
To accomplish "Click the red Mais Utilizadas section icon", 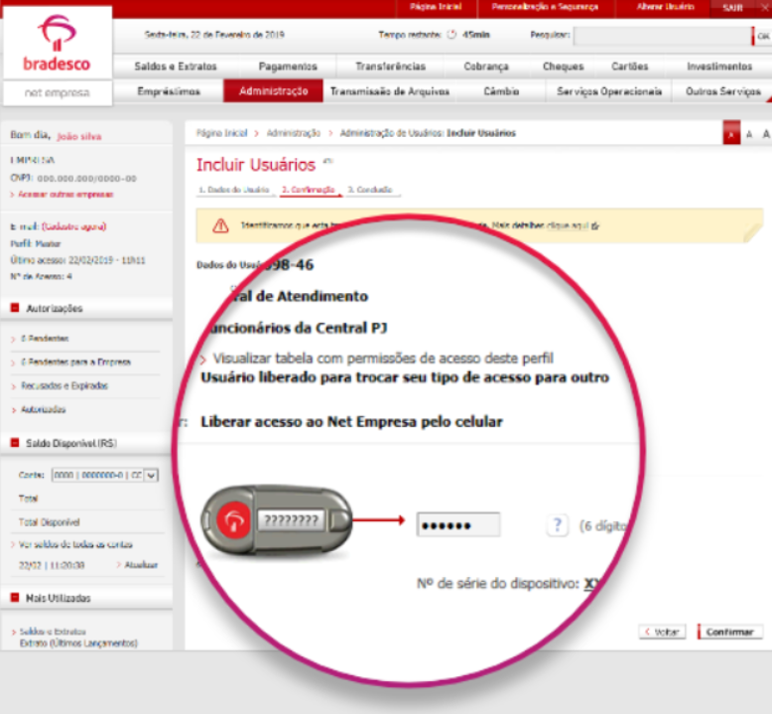I will pyautogui.click(x=15, y=597).
